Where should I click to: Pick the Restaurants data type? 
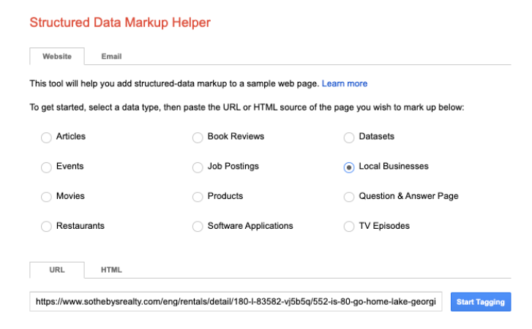pyautogui.click(x=47, y=227)
